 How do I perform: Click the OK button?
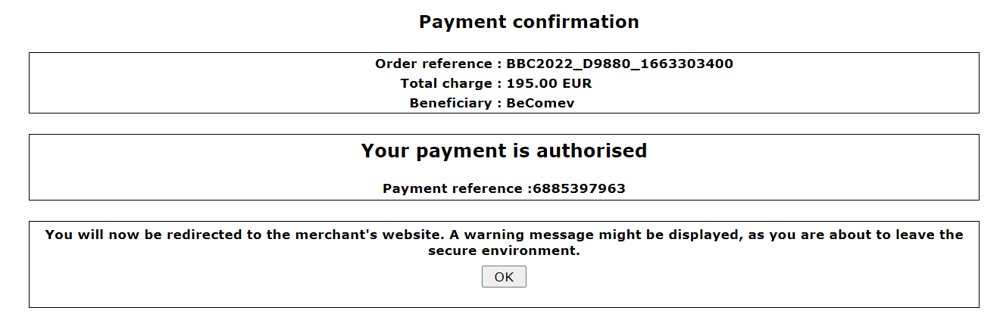pyautogui.click(x=504, y=277)
